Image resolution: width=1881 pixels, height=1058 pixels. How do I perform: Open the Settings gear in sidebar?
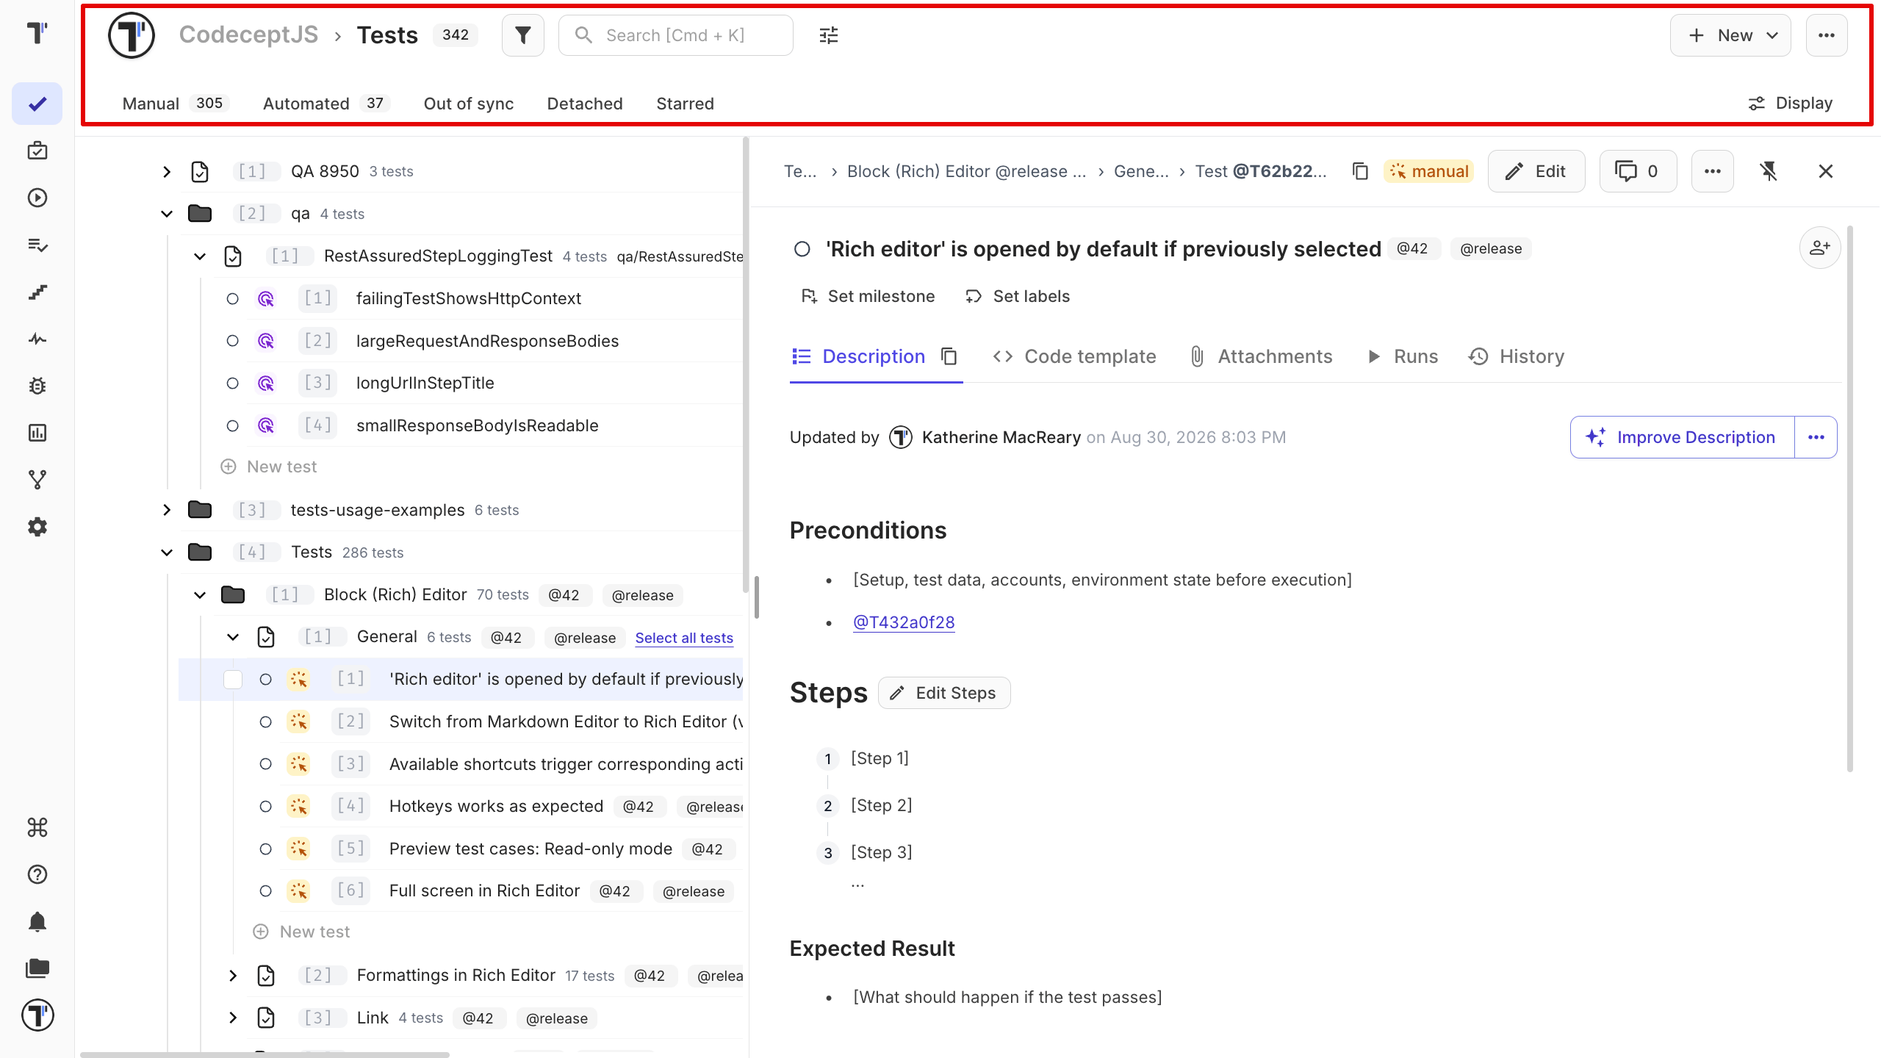click(37, 527)
